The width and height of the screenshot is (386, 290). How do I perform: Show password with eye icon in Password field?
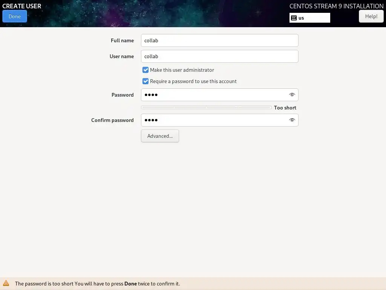292,95
